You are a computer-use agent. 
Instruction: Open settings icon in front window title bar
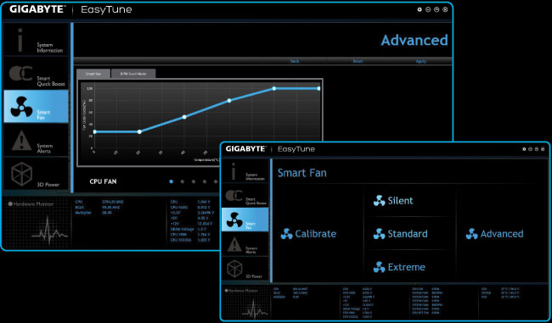[x=524, y=149]
